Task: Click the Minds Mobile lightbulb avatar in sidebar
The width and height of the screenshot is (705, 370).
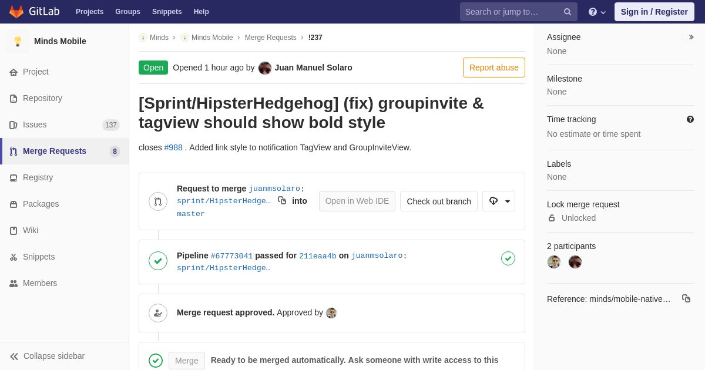Action: [x=18, y=41]
